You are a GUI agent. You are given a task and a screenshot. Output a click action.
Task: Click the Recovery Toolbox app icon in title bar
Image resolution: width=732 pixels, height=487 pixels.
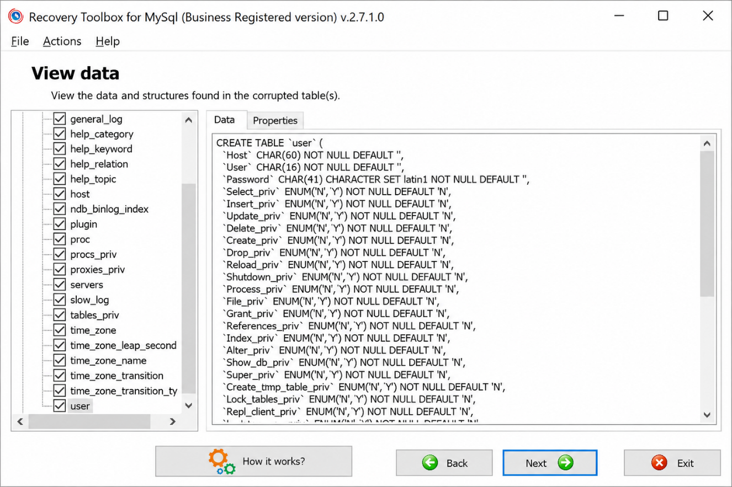16,17
